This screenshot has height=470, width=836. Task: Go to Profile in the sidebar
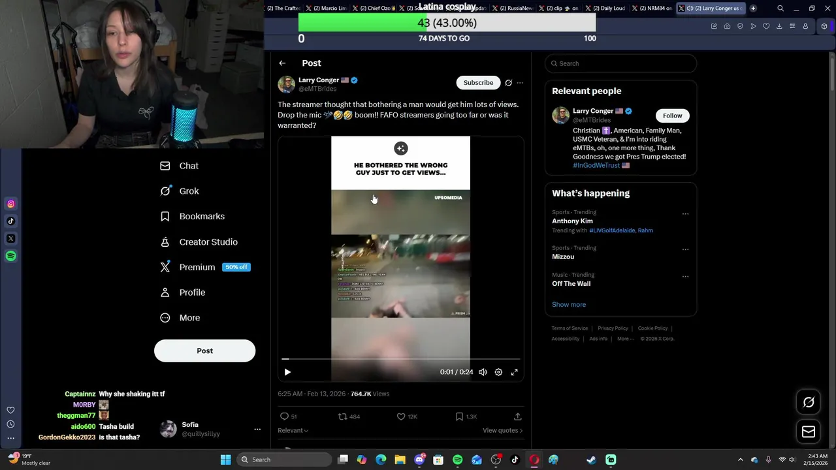point(183,292)
